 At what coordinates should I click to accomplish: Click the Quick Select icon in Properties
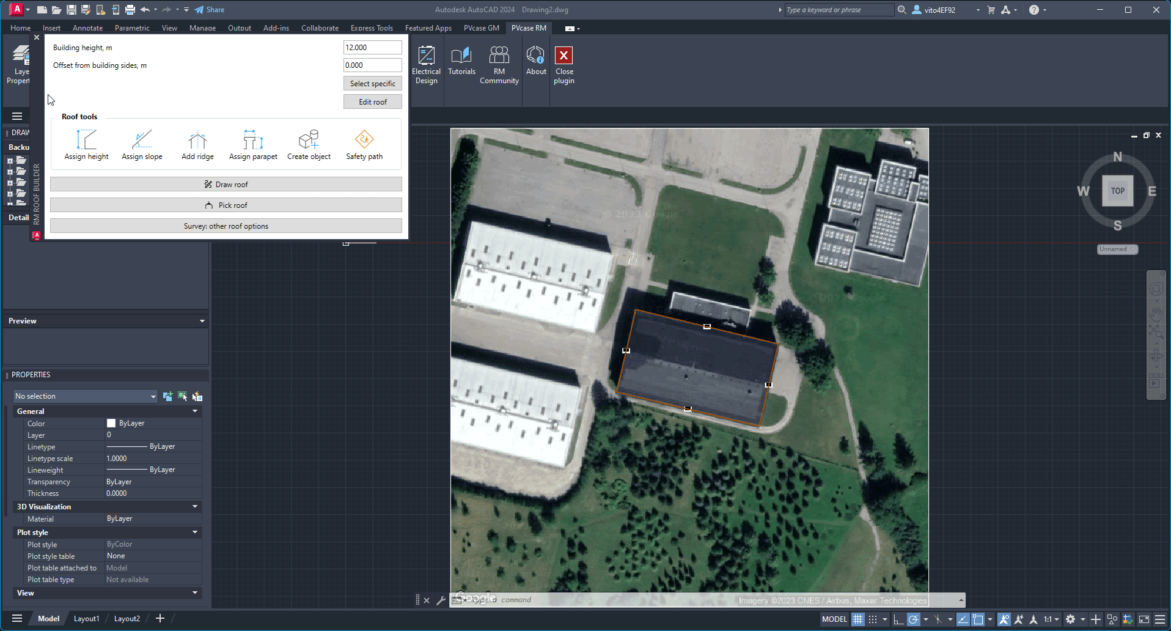[197, 396]
